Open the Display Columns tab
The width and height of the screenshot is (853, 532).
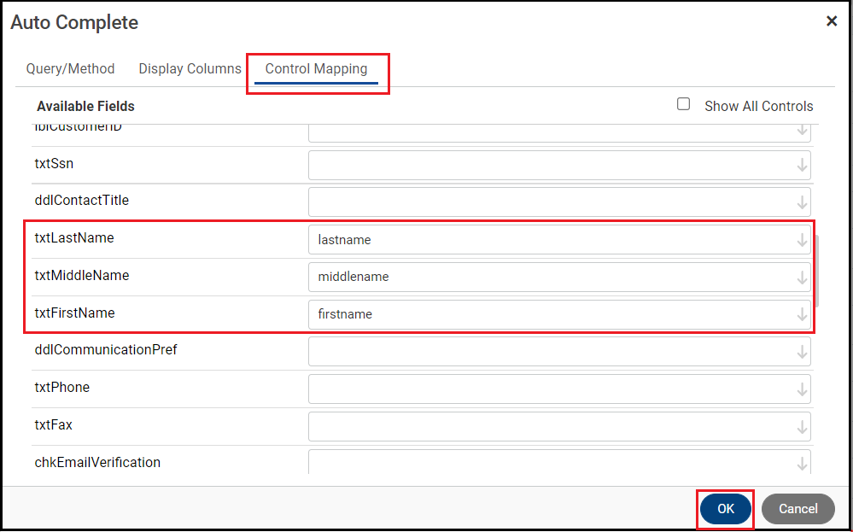(x=190, y=69)
